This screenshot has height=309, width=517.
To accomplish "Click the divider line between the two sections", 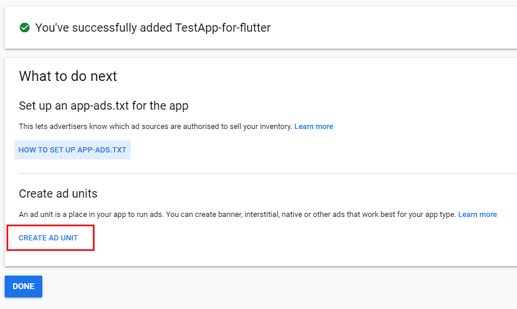I will coord(268,173).
